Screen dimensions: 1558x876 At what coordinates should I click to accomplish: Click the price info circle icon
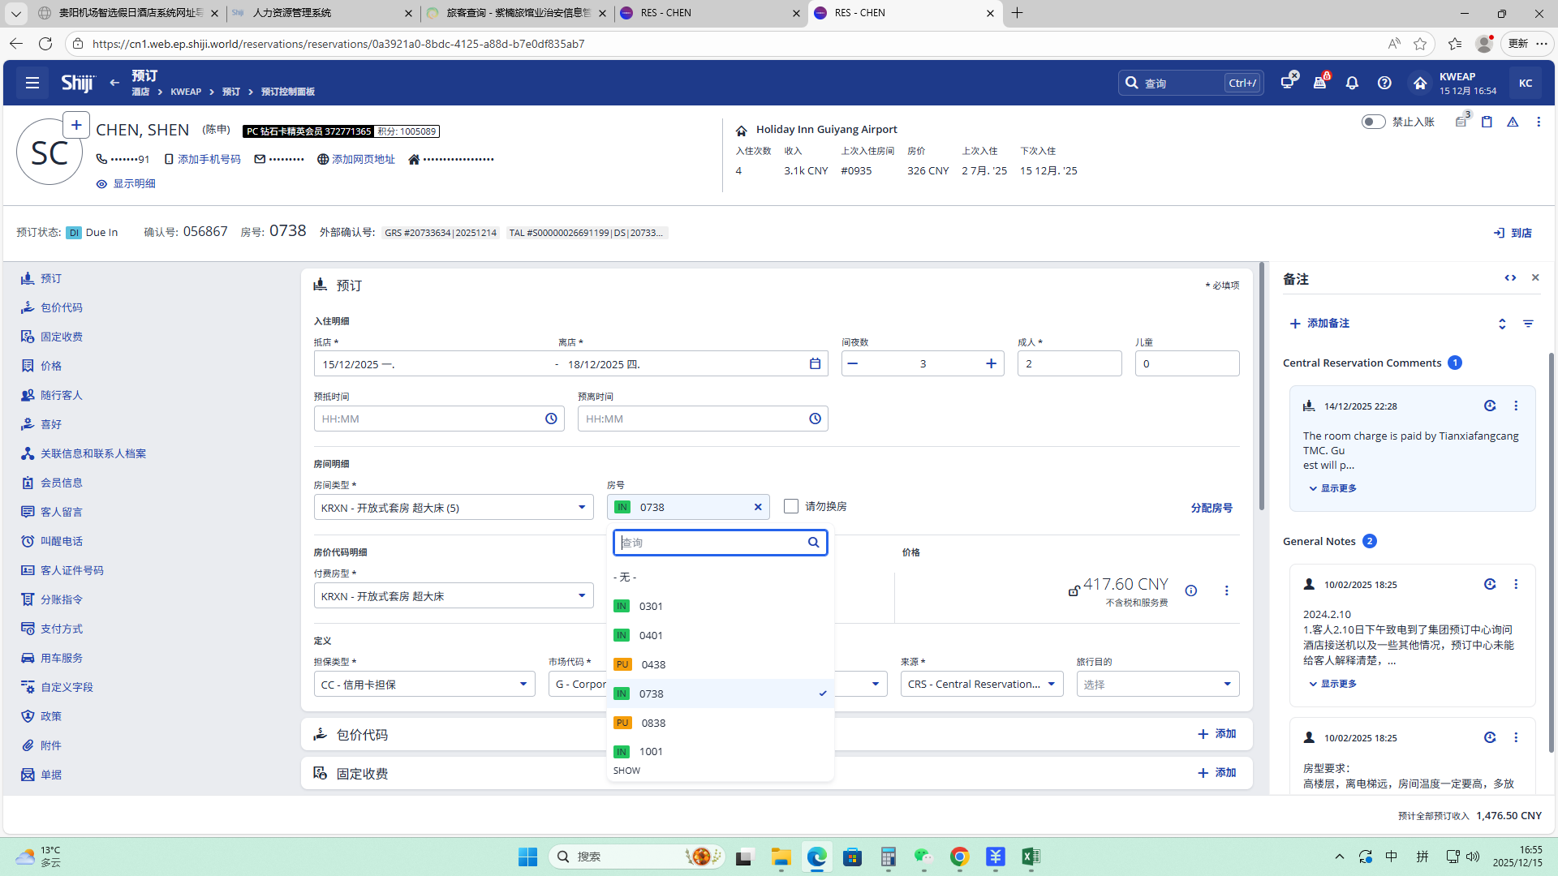(1191, 590)
